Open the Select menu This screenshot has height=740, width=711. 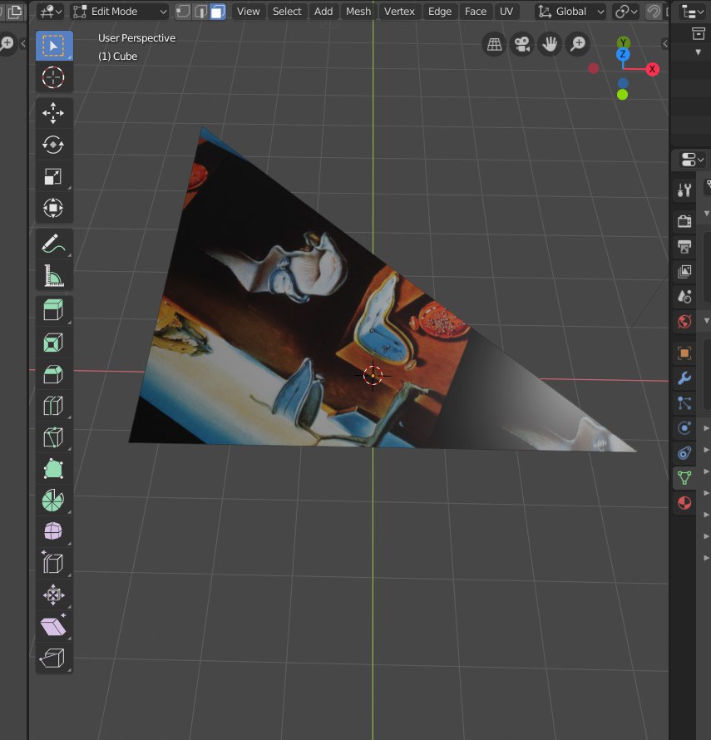[287, 12]
